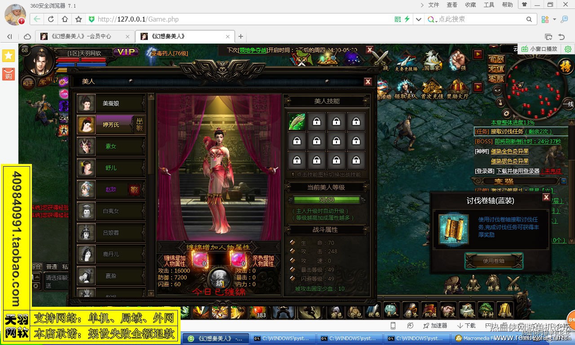Open the 收藏 menu
The image size is (575, 345).
470,5
